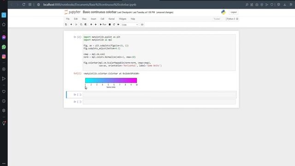Copy selected cells toolbar icon

pyautogui.click(x=81, y=24)
